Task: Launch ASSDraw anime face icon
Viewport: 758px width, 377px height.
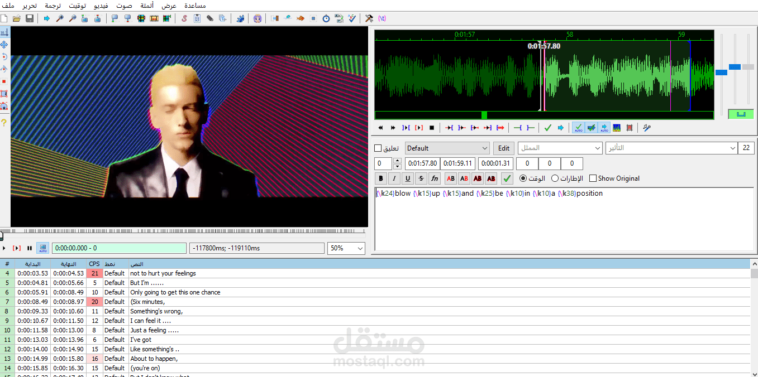Action: [258, 18]
